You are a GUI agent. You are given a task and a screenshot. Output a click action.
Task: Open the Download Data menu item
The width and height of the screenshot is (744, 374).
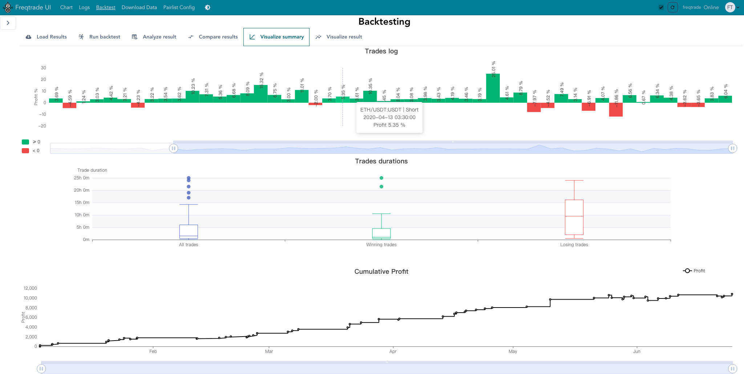139,7
